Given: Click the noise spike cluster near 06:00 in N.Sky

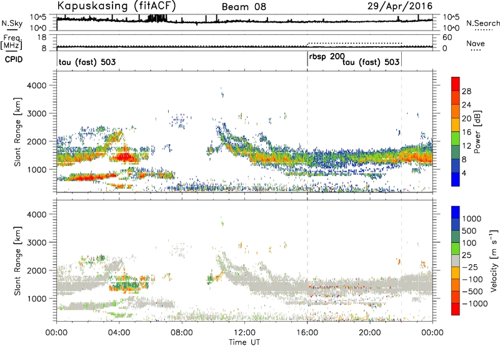Looking at the screenshot, I should [x=157, y=18].
